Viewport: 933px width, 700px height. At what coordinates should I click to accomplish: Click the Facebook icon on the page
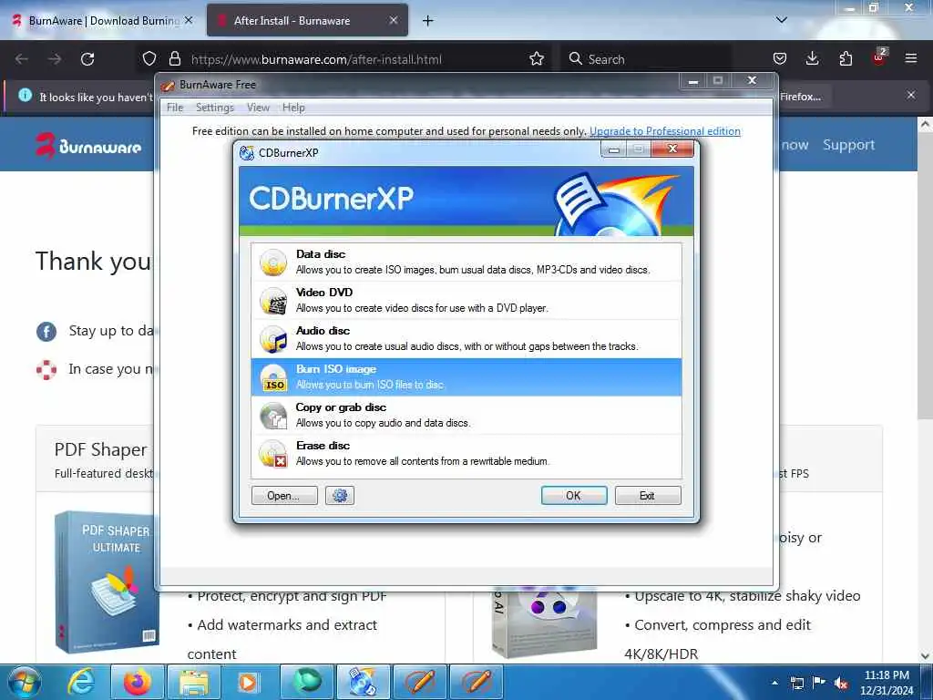46,332
